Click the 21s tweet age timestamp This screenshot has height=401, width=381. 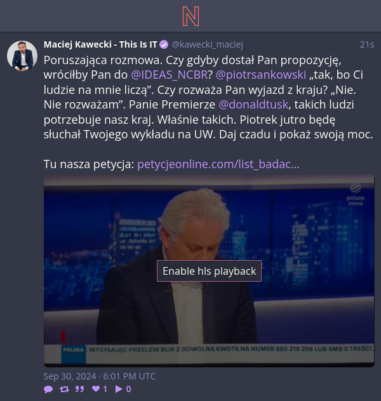(367, 44)
